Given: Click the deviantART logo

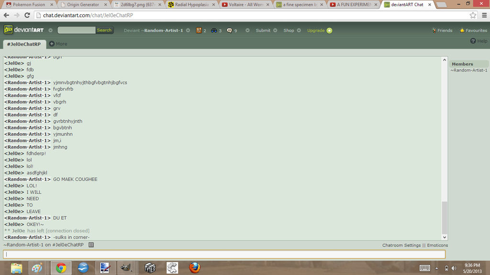Looking at the screenshot, I should pos(24,30).
